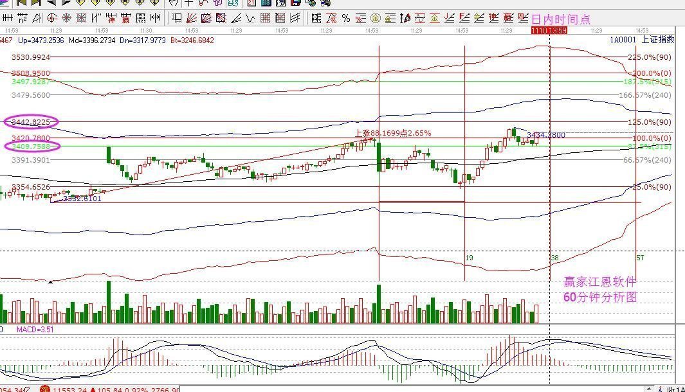Select the three parallel channel lines tool

point(295,18)
